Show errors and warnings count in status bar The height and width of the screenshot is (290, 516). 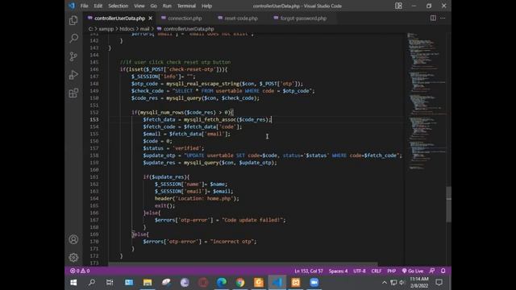coord(80,271)
